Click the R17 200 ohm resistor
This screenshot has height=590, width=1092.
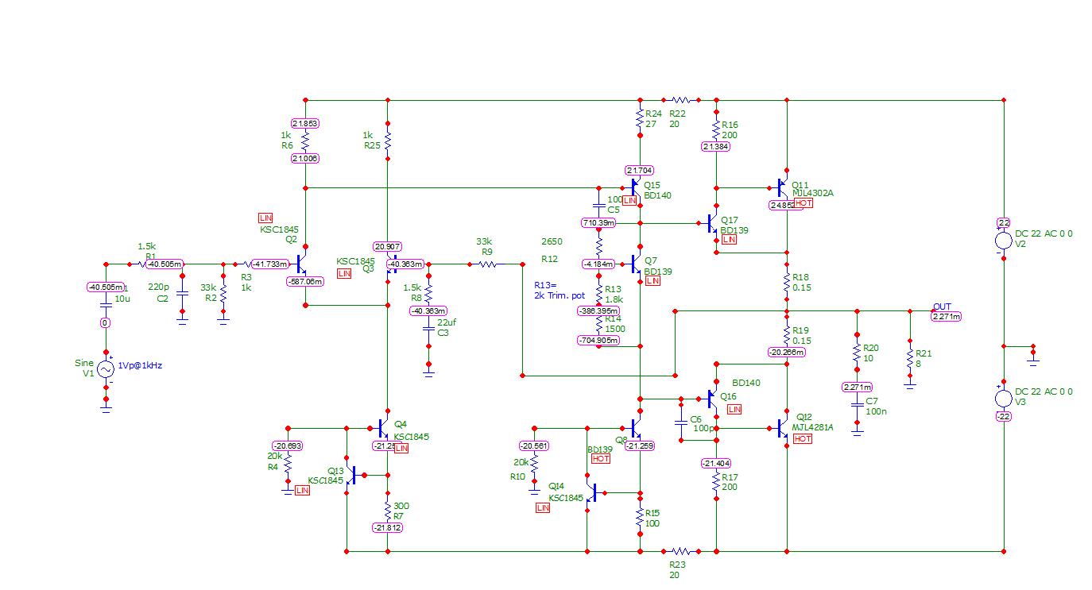[x=717, y=482]
